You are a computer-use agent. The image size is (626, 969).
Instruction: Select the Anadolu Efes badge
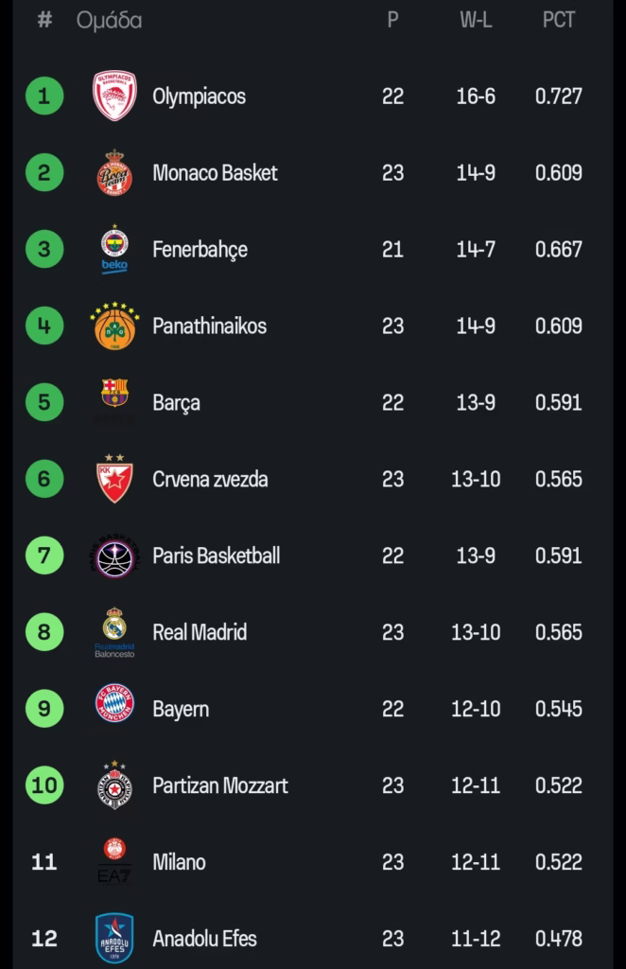coord(114,938)
